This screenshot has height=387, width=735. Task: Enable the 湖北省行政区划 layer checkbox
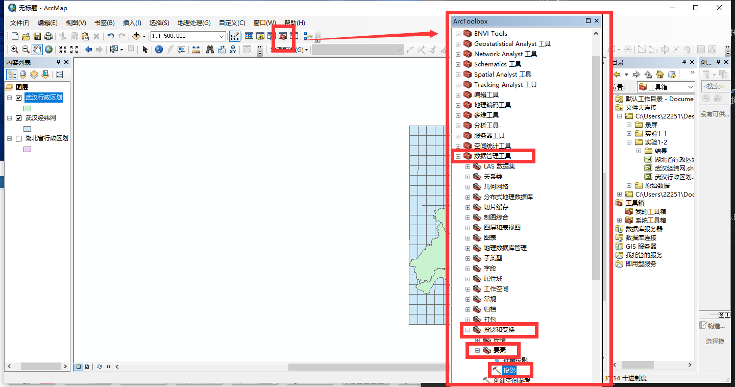pyautogui.click(x=19, y=138)
